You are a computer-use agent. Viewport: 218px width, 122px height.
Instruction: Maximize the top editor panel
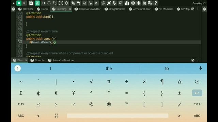tap(193, 9)
